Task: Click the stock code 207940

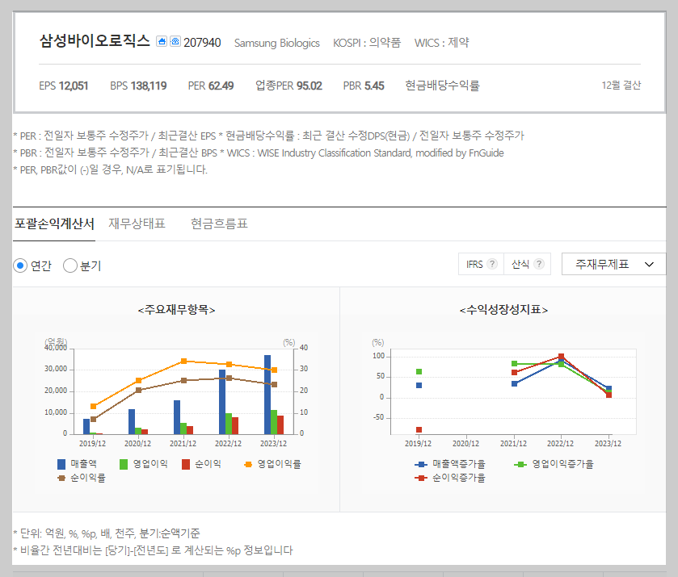Action: [202, 43]
